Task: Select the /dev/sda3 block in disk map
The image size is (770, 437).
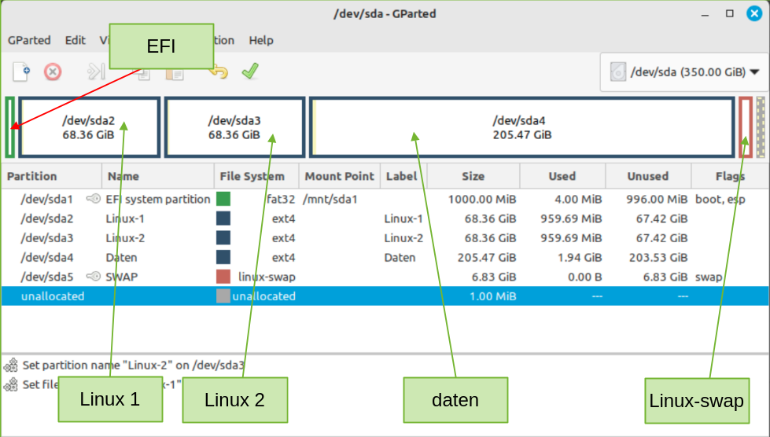Action: pos(234,127)
